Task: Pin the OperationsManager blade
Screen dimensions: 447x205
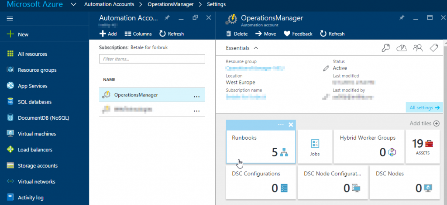Action: (402, 18)
